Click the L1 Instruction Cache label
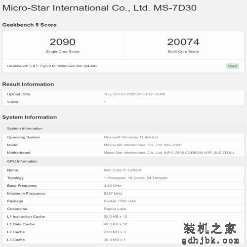 click(x=26, y=216)
